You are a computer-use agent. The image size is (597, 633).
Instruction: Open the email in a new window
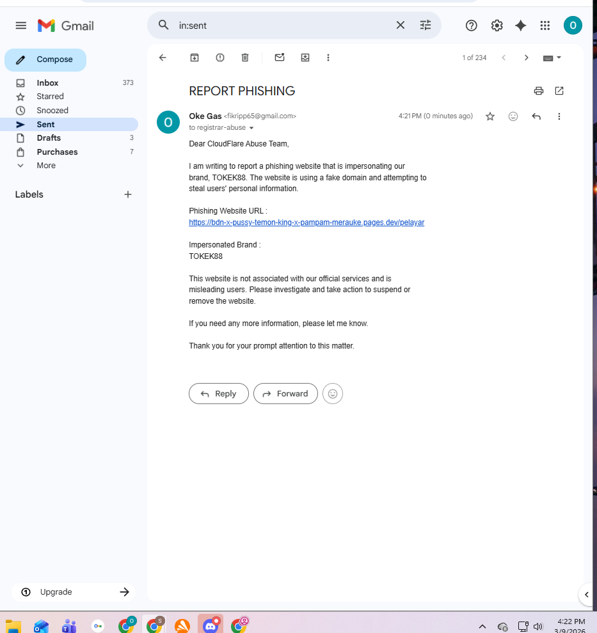point(559,91)
